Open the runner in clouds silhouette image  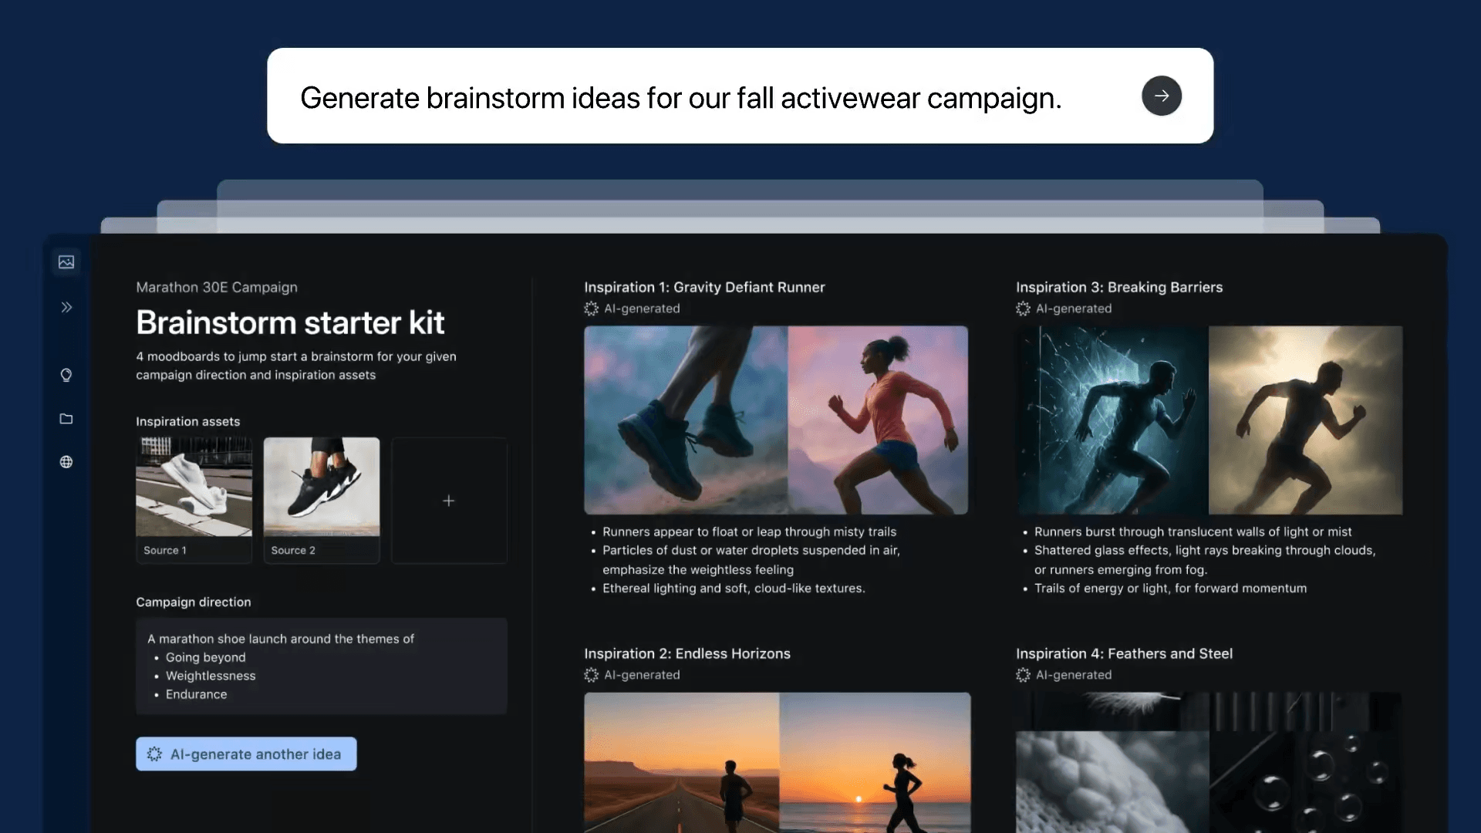tap(1305, 420)
